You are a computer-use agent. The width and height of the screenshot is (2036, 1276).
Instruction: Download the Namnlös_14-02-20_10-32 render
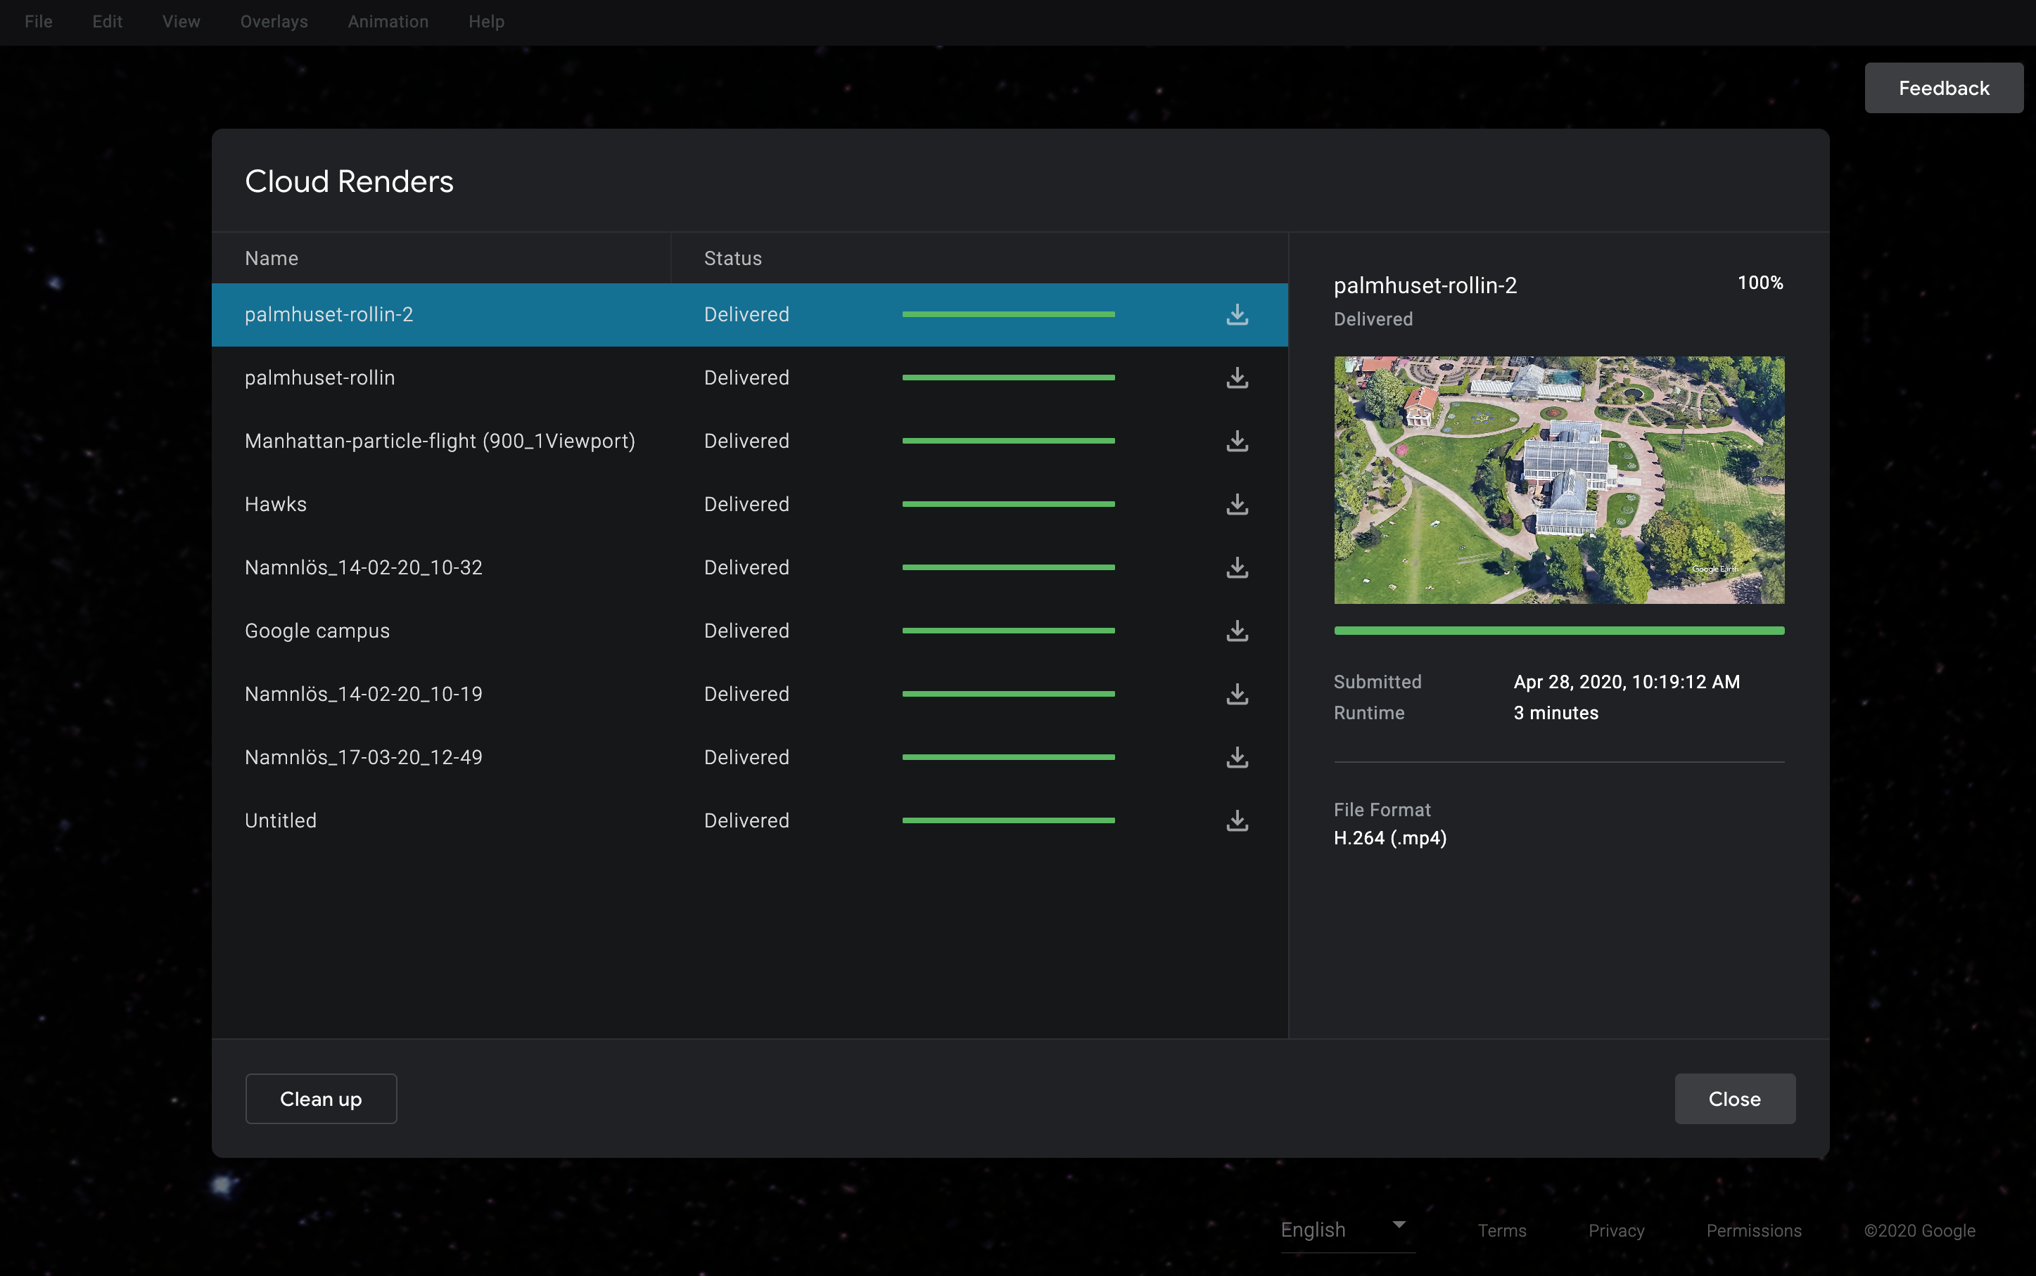(1236, 568)
